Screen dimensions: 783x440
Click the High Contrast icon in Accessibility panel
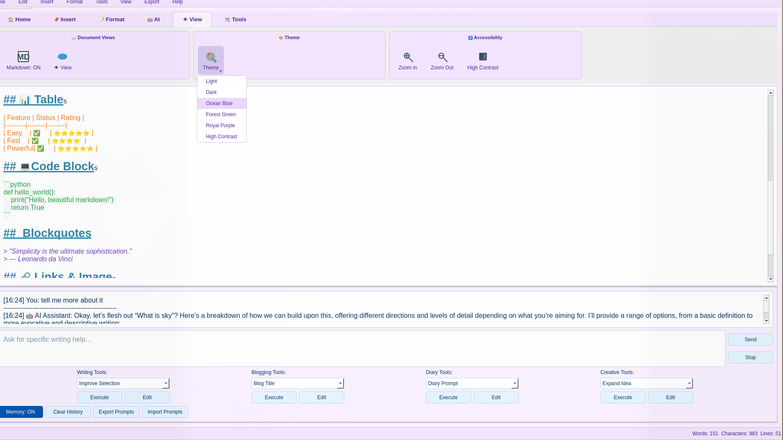(x=483, y=56)
